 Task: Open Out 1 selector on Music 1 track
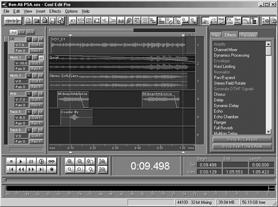(36, 63)
